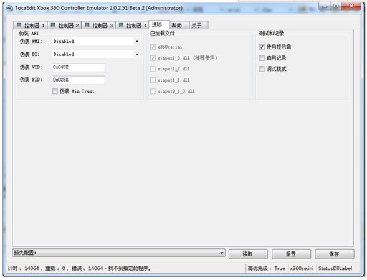This screenshot has width=367, height=280.
Task: Click the 伪装 VID input field
Action: coord(79,67)
